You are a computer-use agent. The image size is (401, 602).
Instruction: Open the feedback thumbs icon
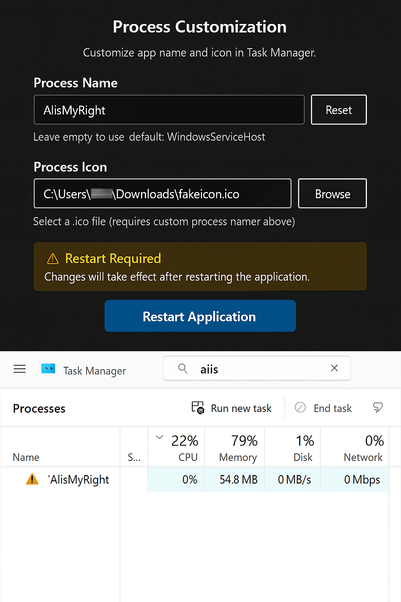378,408
